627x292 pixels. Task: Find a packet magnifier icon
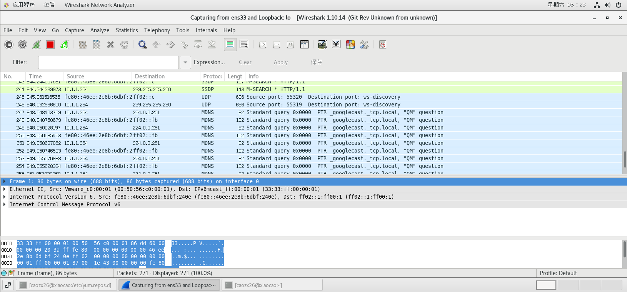coord(143,45)
